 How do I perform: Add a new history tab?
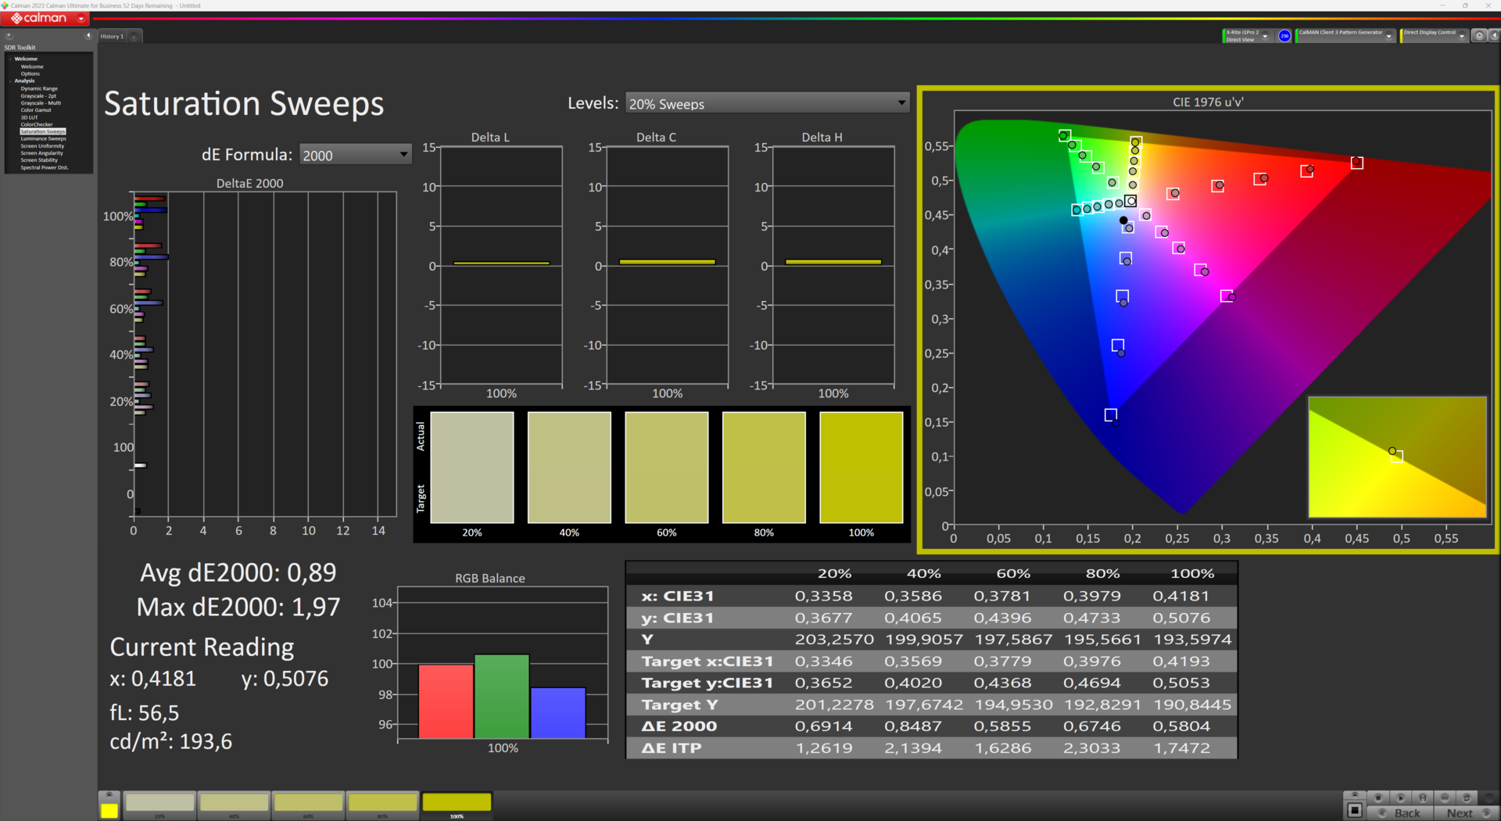point(134,37)
